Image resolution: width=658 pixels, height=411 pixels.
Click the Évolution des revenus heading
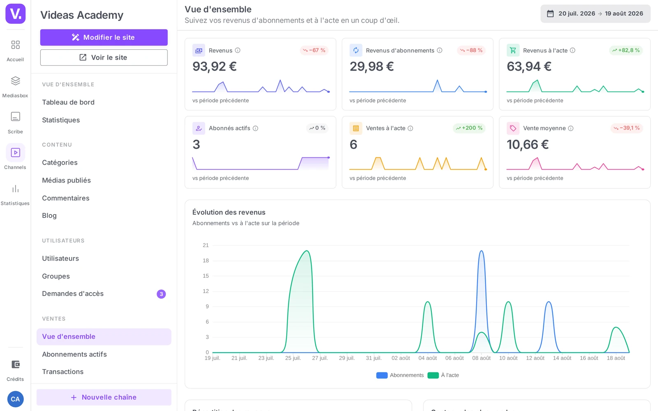click(229, 212)
